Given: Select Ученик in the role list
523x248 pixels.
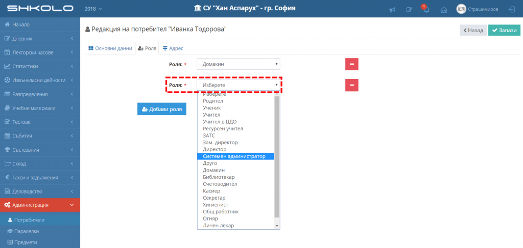Looking at the screenshot, I should 235,108.
